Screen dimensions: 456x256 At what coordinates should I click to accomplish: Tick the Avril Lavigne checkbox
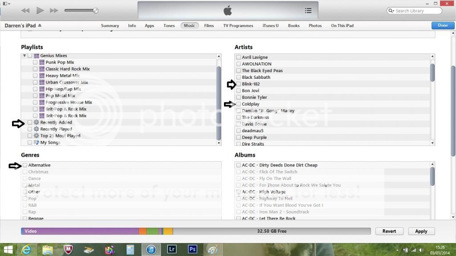239,57
